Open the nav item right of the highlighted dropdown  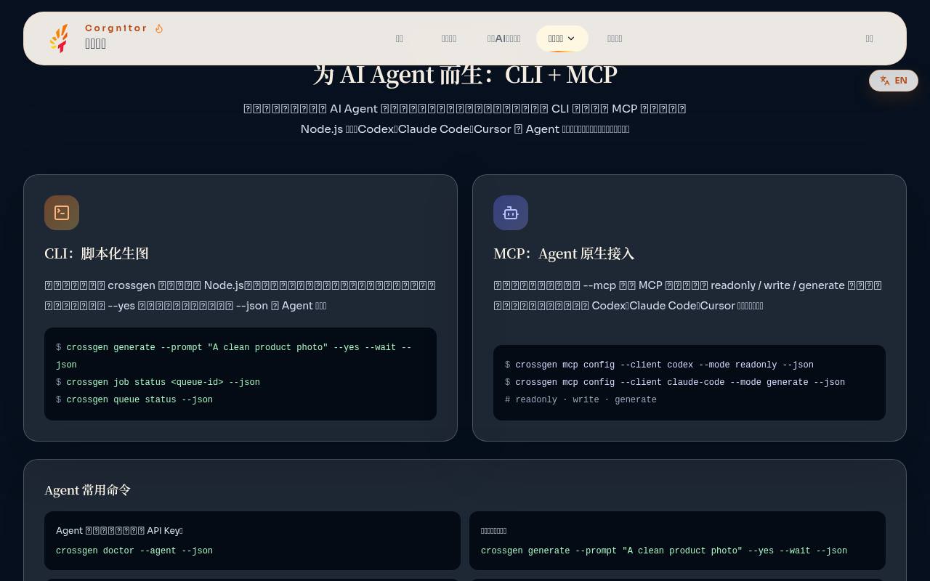click(x=615, y=38)
